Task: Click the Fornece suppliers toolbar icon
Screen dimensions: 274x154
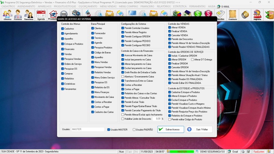Action: [x=18, y=15]
